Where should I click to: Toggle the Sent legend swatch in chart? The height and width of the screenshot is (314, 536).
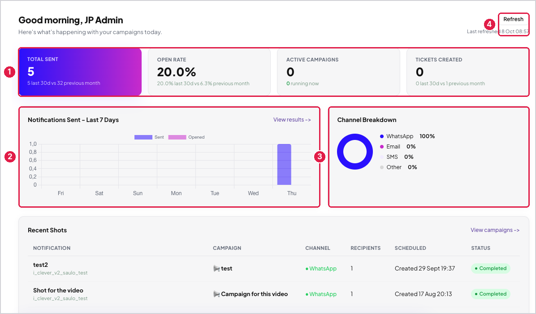click(143, 137)
